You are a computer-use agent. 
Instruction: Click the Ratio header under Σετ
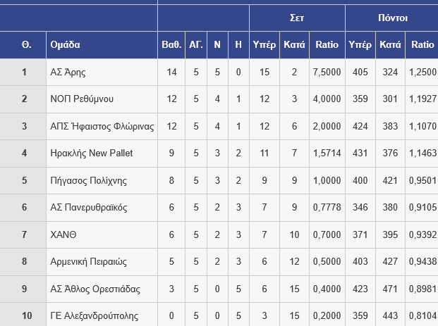click(x=327, y=44)
